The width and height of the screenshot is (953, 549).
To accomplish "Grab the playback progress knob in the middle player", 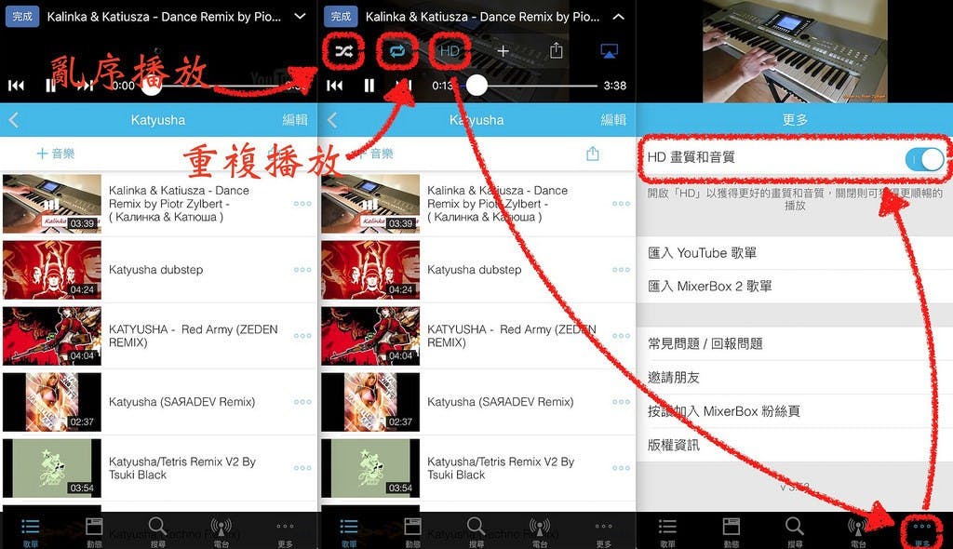I will coord(476,86).
